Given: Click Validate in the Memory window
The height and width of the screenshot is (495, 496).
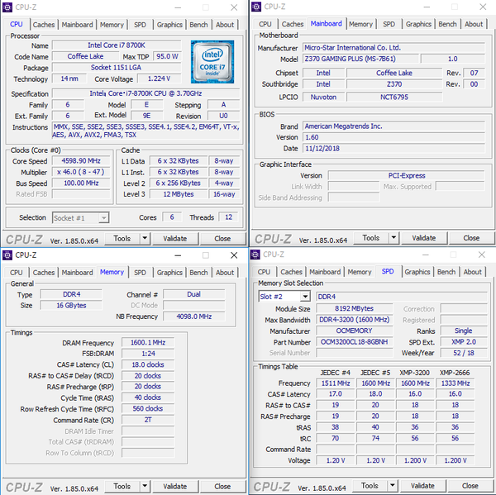Looking at the screenshot, I should 175,486.
